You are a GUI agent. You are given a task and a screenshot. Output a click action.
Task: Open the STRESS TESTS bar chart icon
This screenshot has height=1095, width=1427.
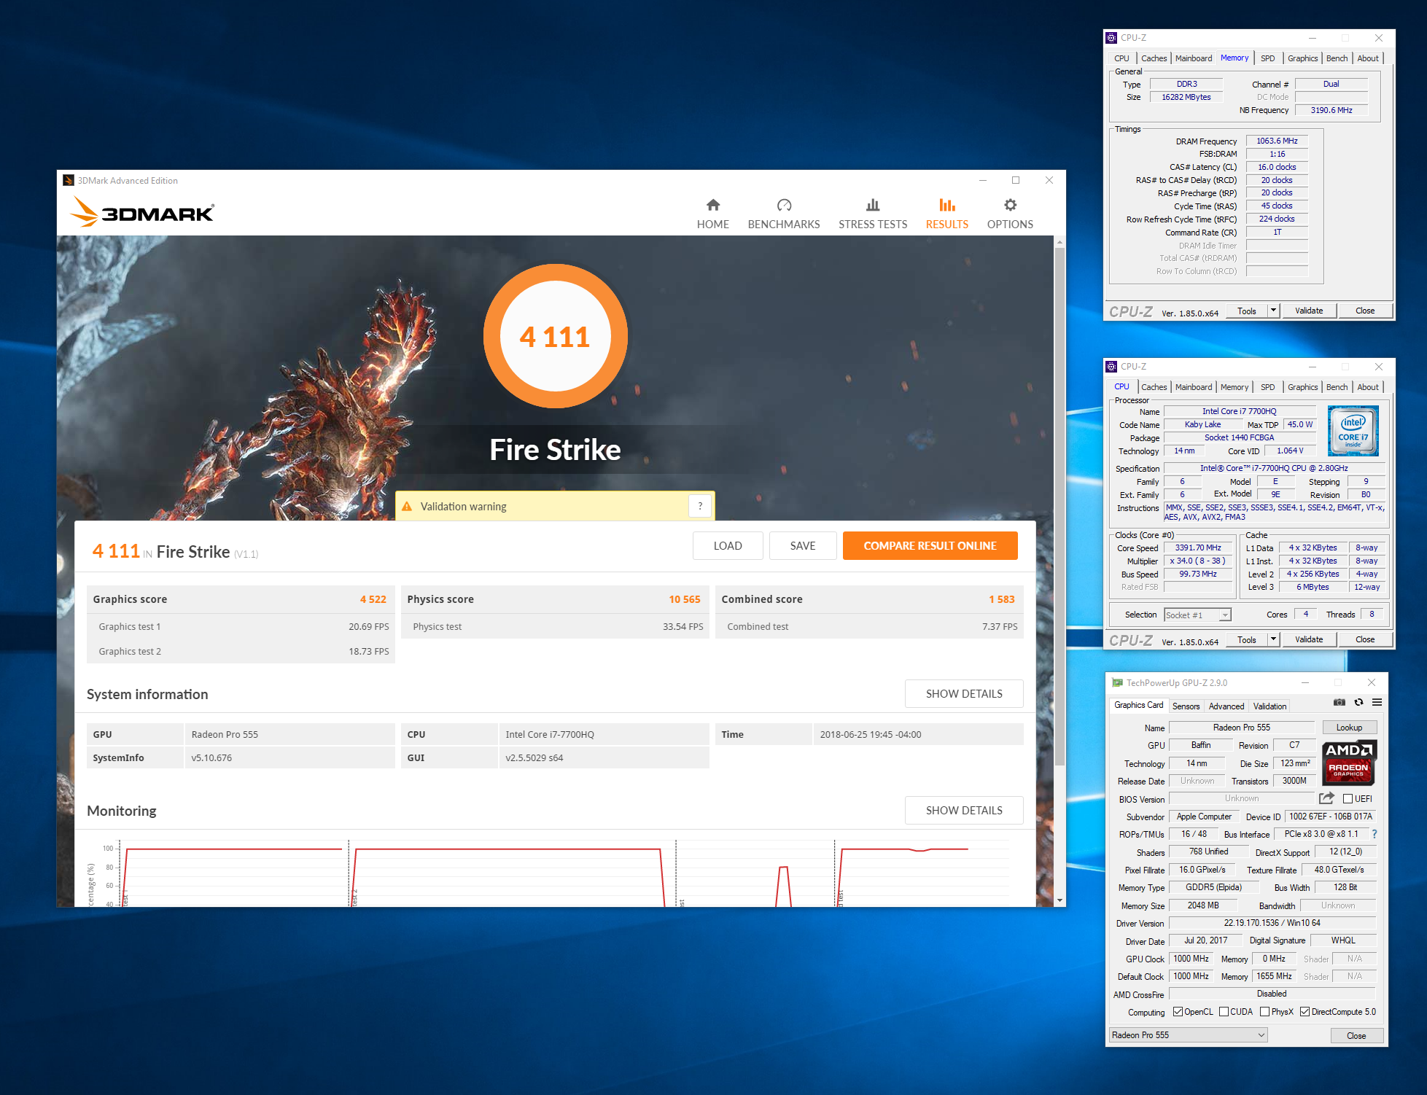873,205
